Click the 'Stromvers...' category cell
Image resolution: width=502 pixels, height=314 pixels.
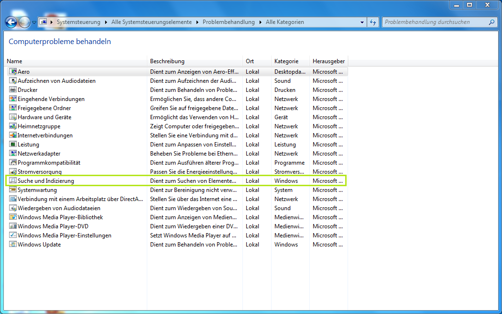coord(289,172)
